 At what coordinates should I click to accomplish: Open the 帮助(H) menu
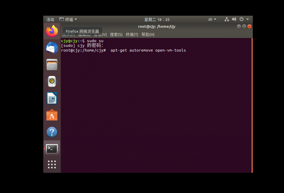tap(148, 34)
